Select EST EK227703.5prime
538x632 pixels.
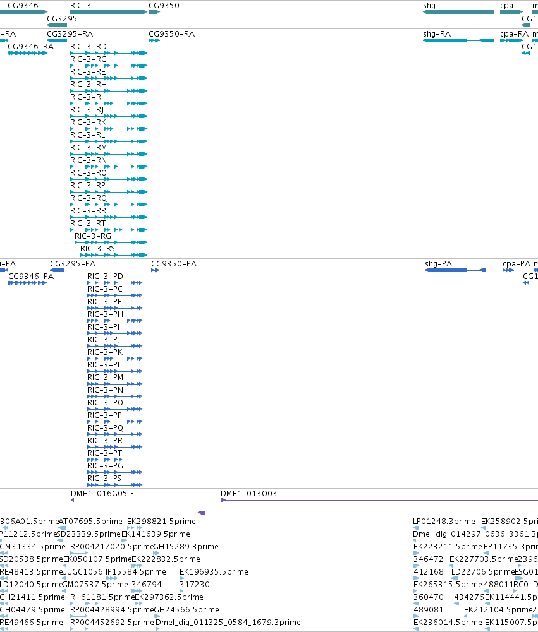(x=451, y=566)
